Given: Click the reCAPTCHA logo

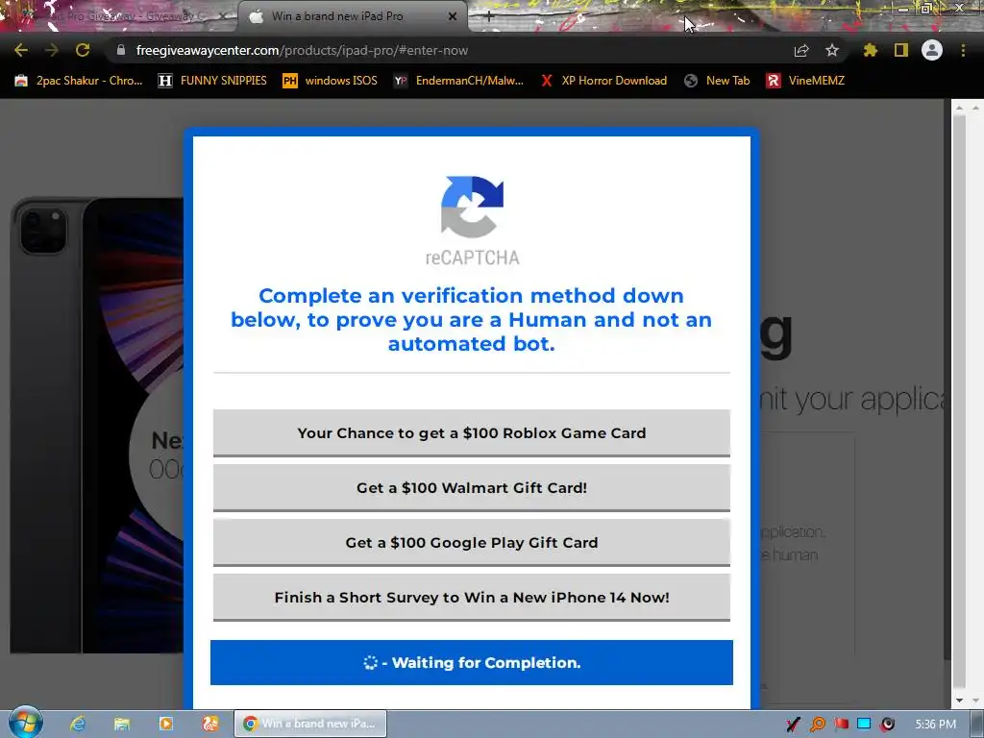Looking at the screenshot, I should click(x=472, y=220).
